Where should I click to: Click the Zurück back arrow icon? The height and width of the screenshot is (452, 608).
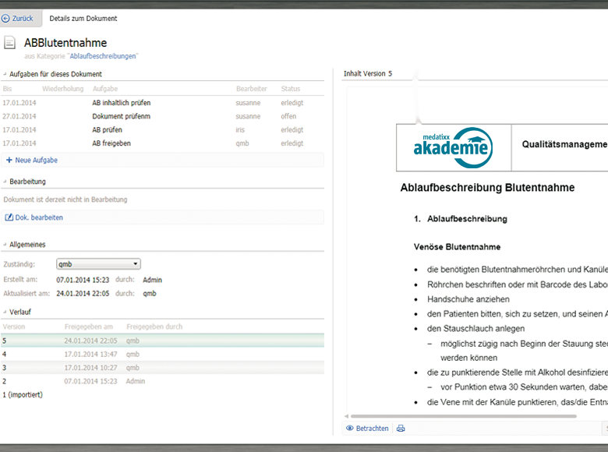(x=6, y=18)
